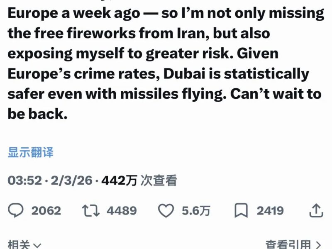Tap the retweet arrows icon
Viewport: 332px width, 249px height.
pos(90,210)
